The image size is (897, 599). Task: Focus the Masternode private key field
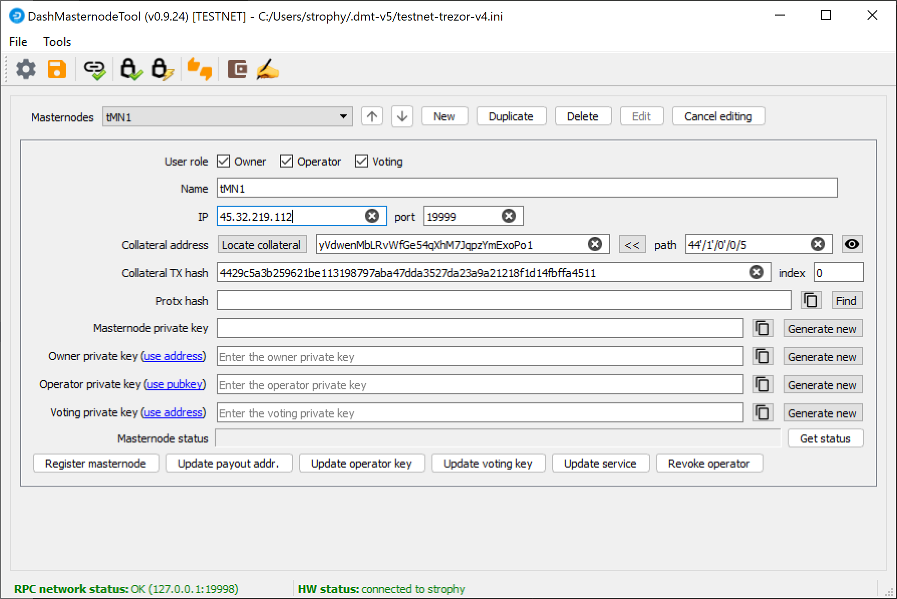pos(480,329)
